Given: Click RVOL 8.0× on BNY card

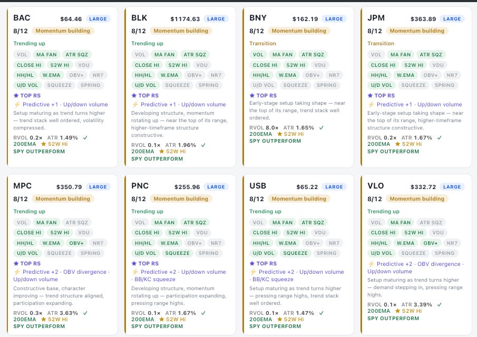Looking at the screenshot, I should [264, 127].
